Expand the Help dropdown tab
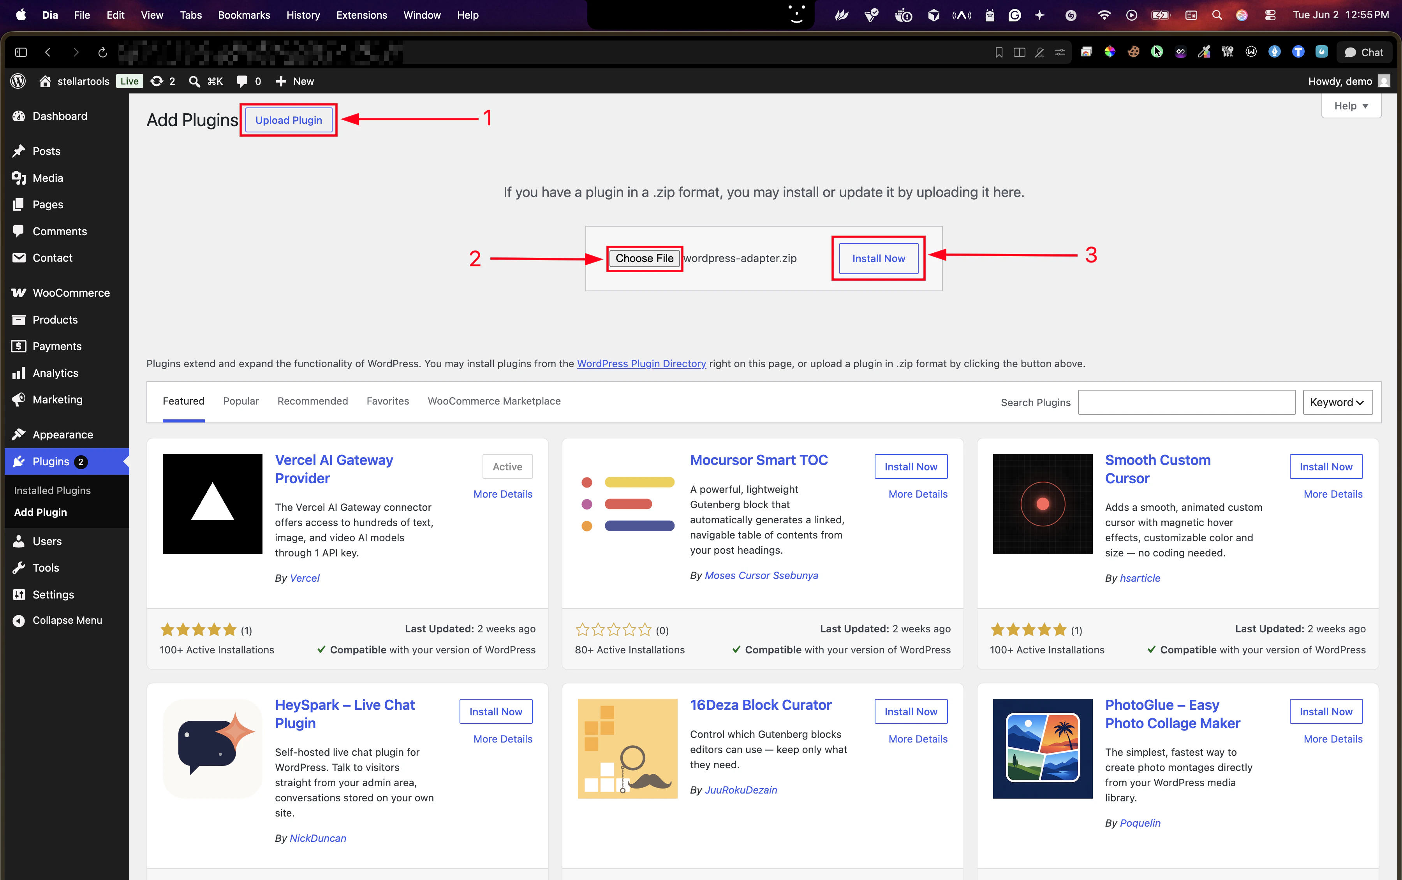 [x=1351, y=106]
